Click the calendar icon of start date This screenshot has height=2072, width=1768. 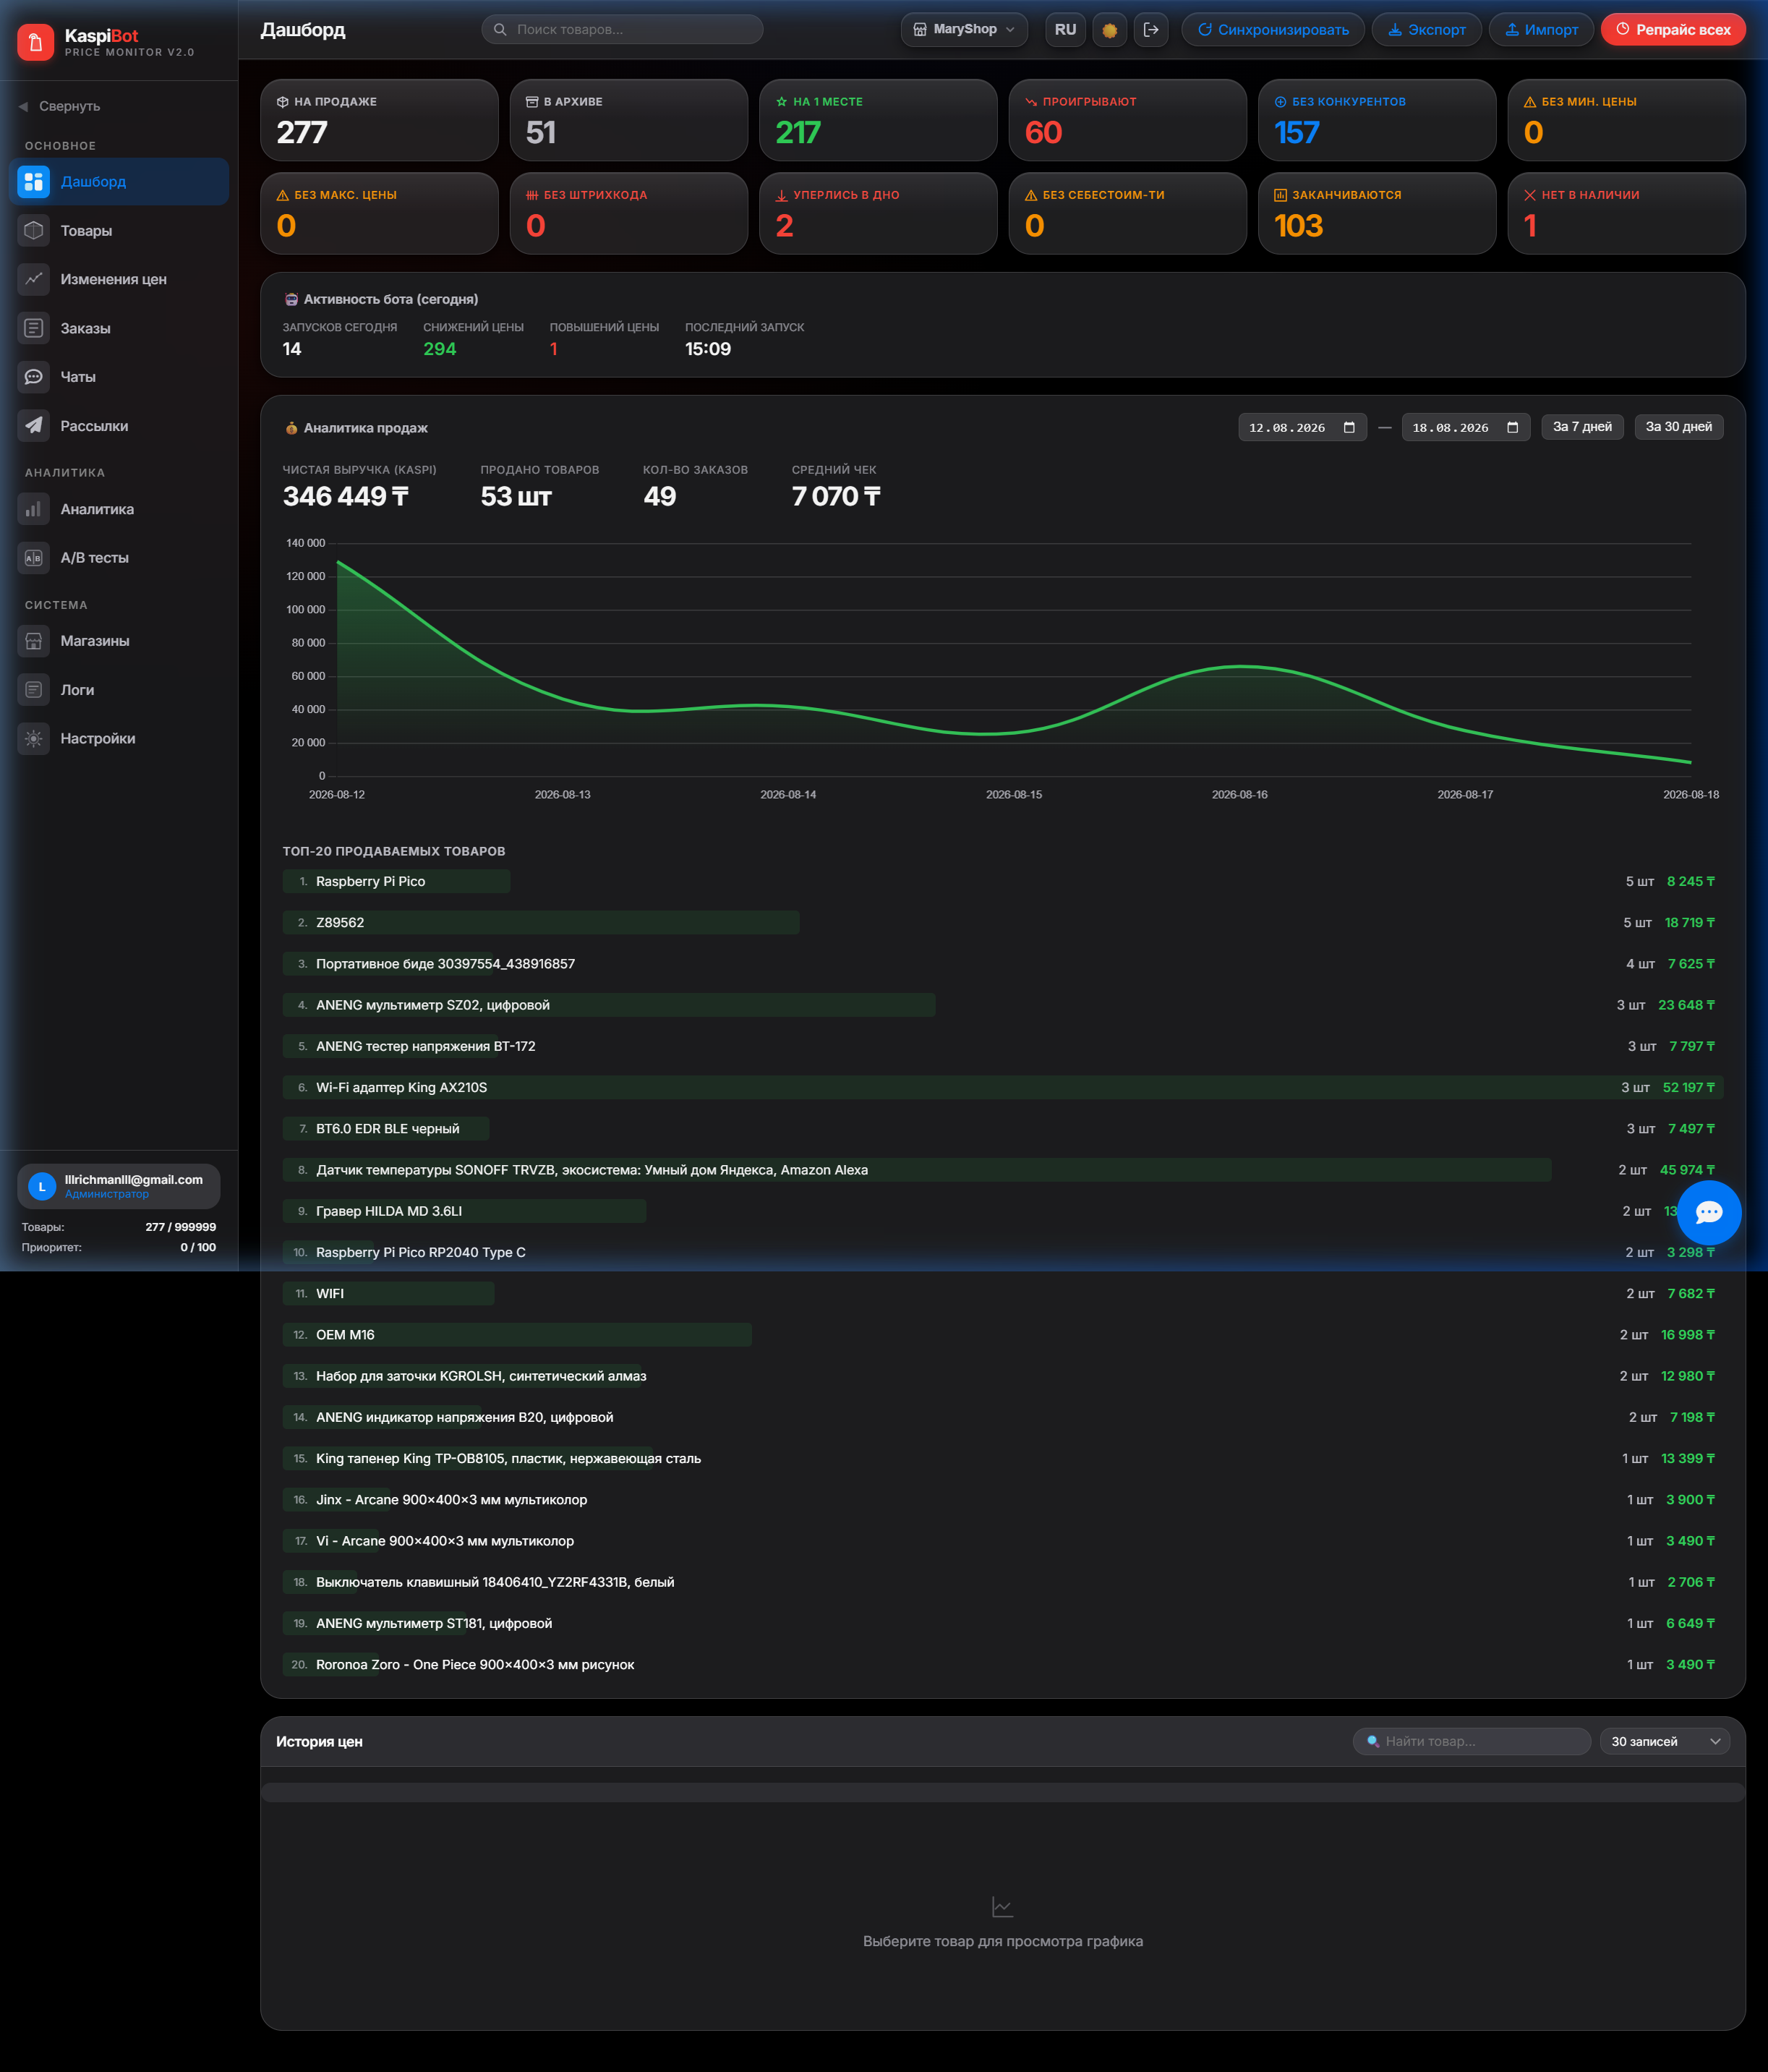[1349, 427]
